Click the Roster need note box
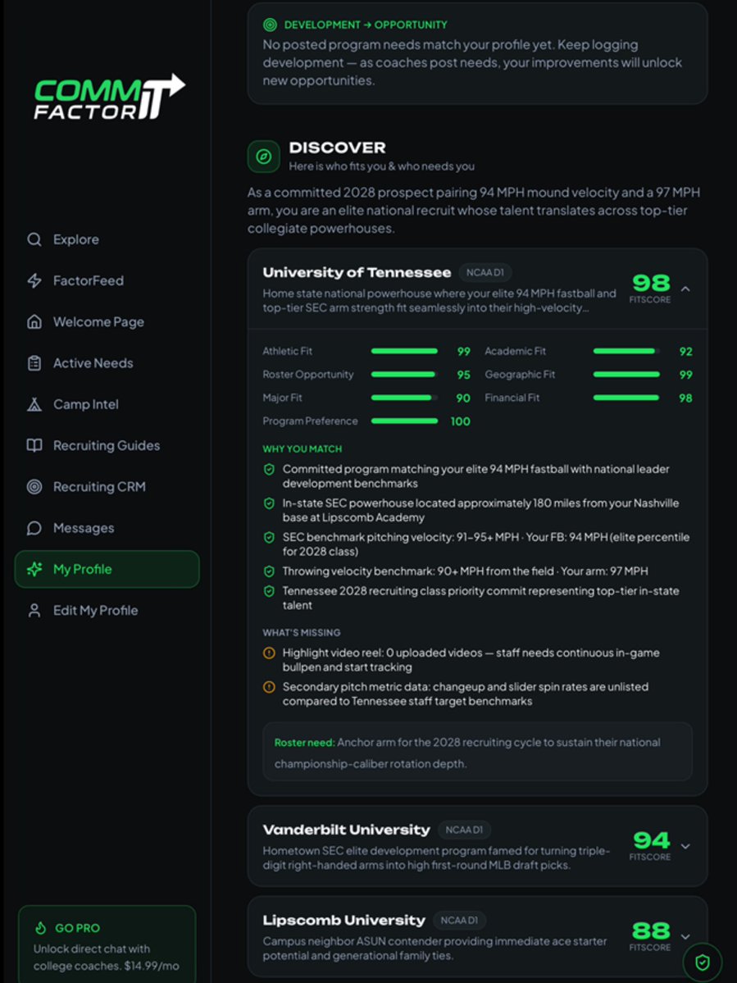 (478, 752)
